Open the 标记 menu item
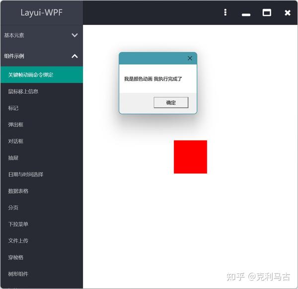298x289 pixels. click(42, 108)
